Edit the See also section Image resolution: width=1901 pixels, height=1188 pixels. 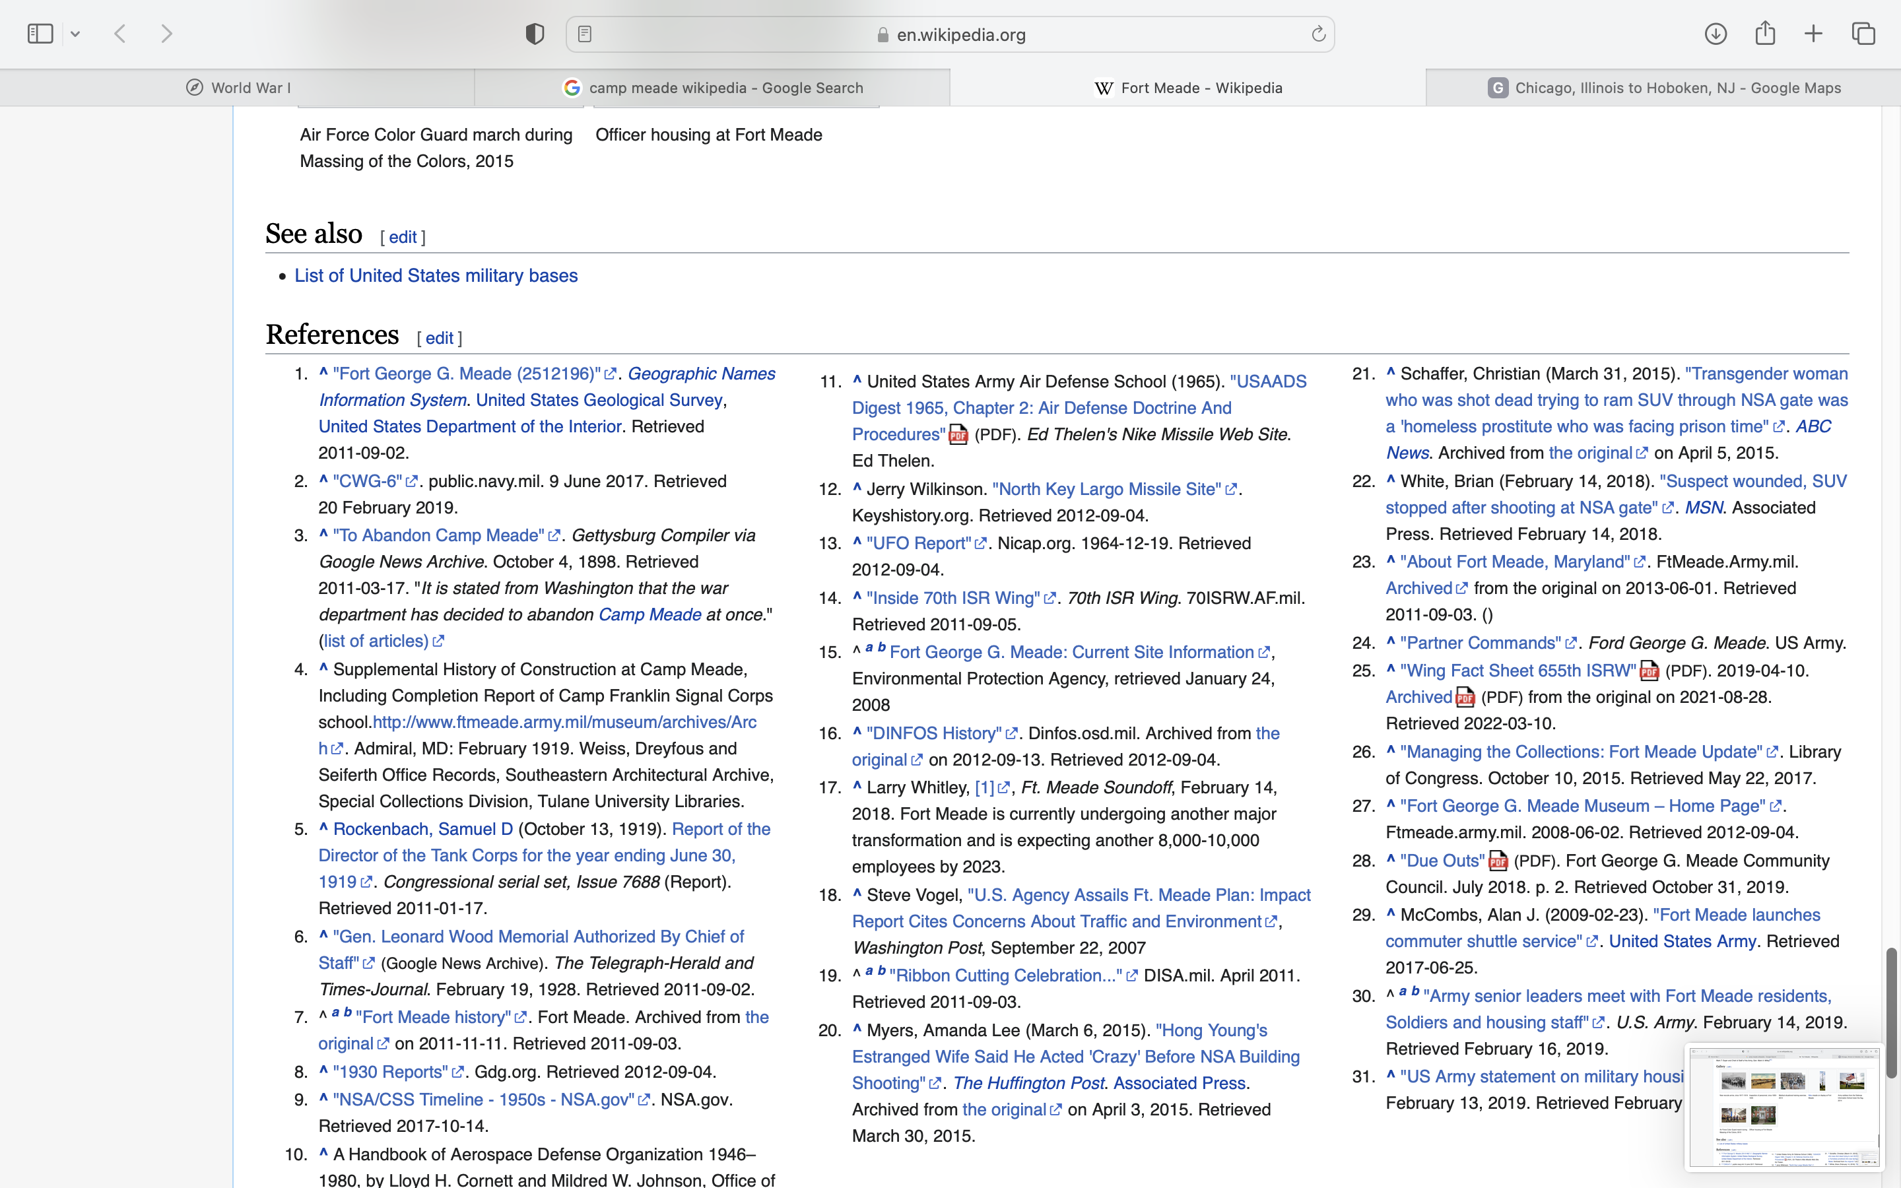tap(402, 238)
